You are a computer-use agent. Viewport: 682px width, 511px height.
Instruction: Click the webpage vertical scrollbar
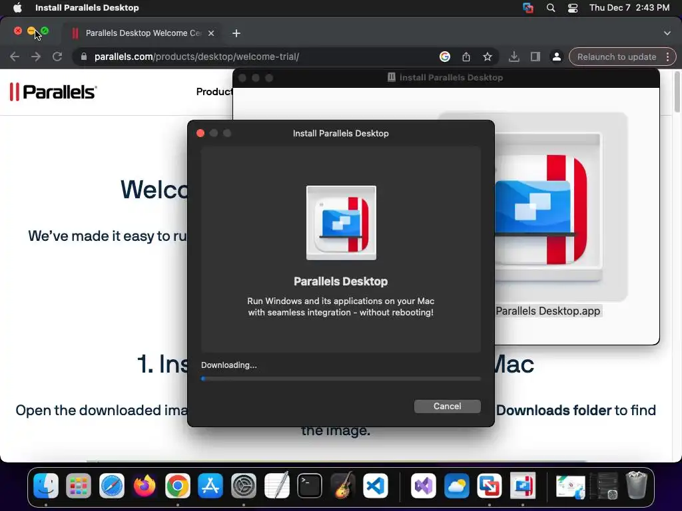pyautogui.click(x=677, y=91)
